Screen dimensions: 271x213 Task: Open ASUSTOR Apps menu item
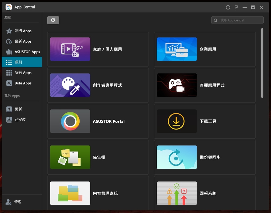click(x=22, y=52)
